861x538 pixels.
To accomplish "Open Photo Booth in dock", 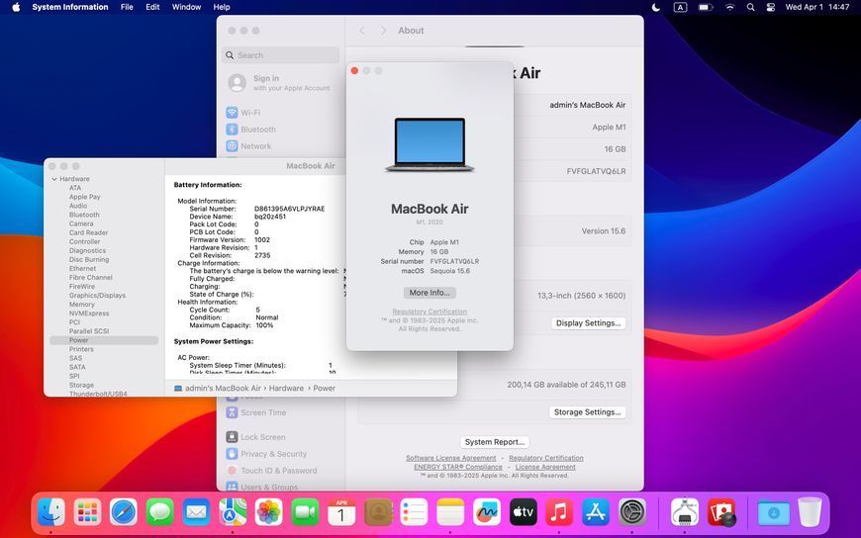I will click(721, 512).
